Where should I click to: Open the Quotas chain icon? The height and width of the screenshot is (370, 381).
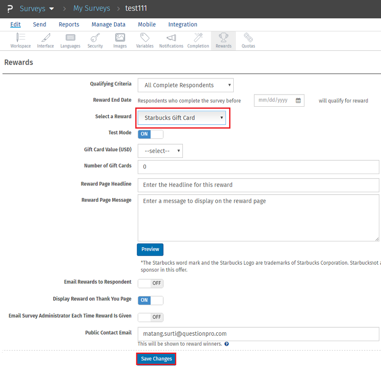click(248, 38)
